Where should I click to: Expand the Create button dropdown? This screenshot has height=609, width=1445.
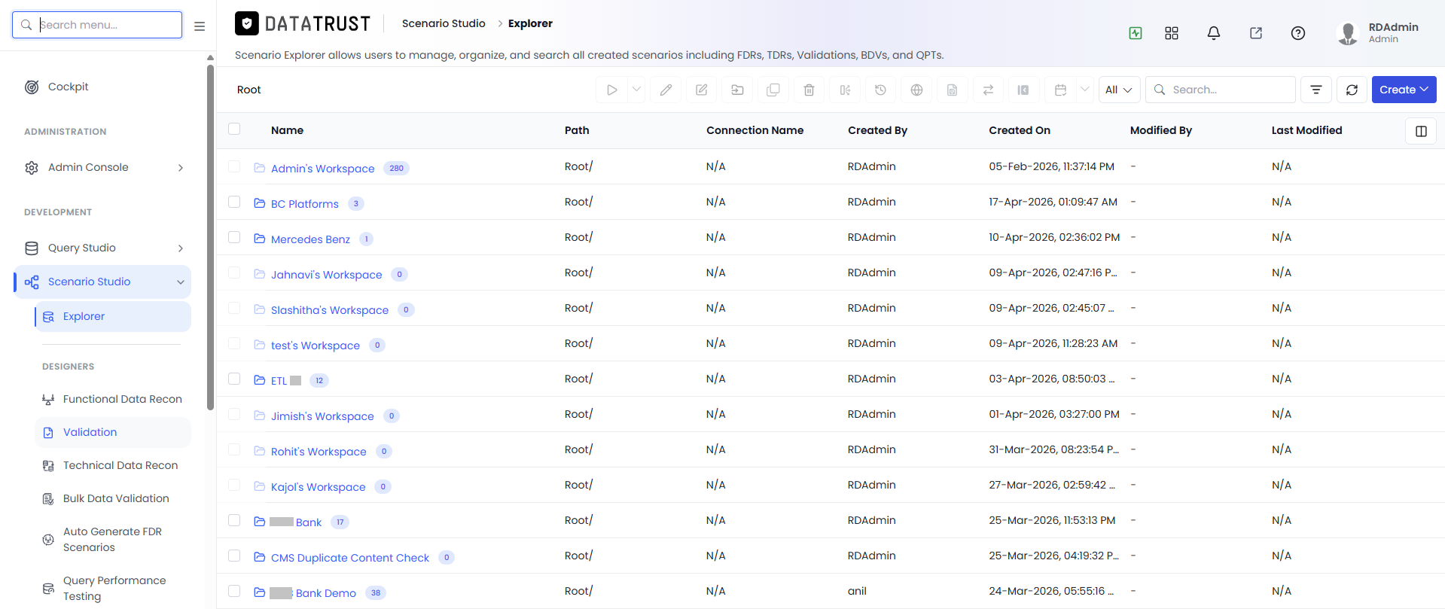[1404, 90]
